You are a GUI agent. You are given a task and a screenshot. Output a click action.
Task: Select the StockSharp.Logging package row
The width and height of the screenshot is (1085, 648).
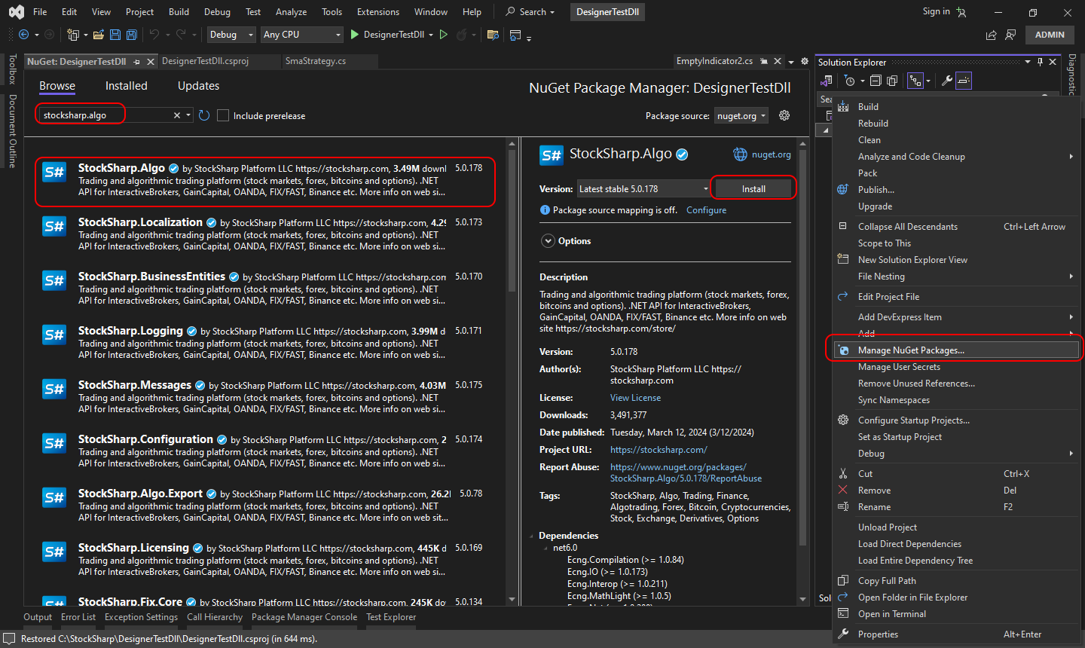coord(265,344)
